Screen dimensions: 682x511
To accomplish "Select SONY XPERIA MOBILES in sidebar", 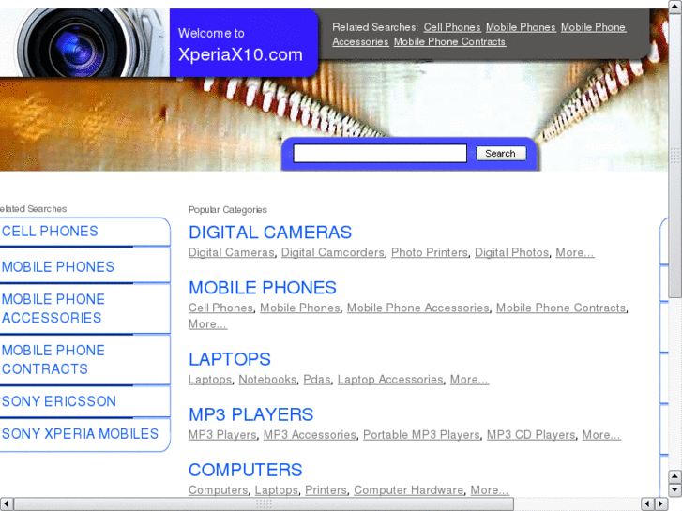I will coord(80,433).
